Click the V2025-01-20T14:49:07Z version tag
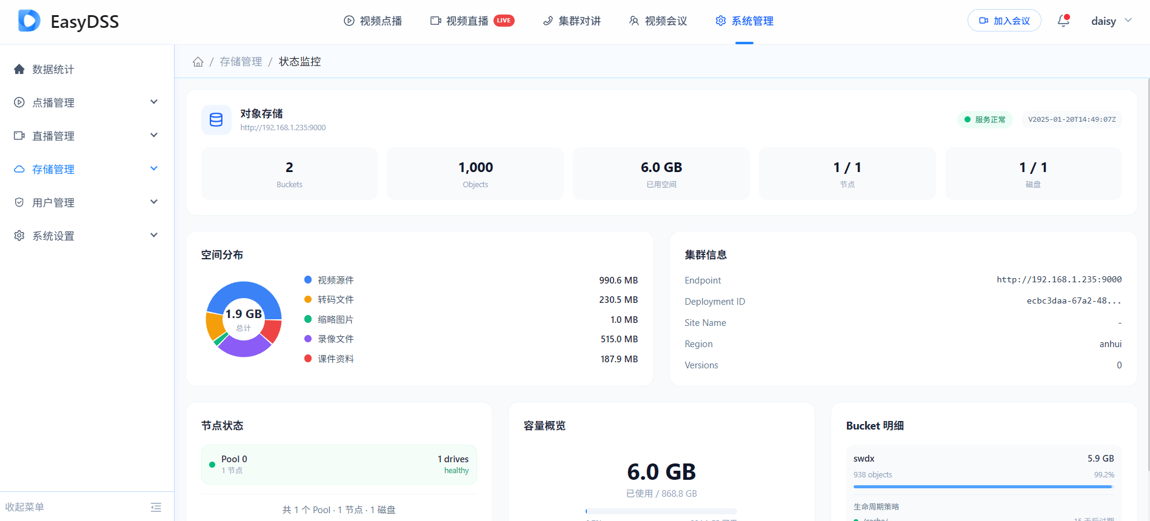Screen dimensions: 1150x521 pos(1072,120)
